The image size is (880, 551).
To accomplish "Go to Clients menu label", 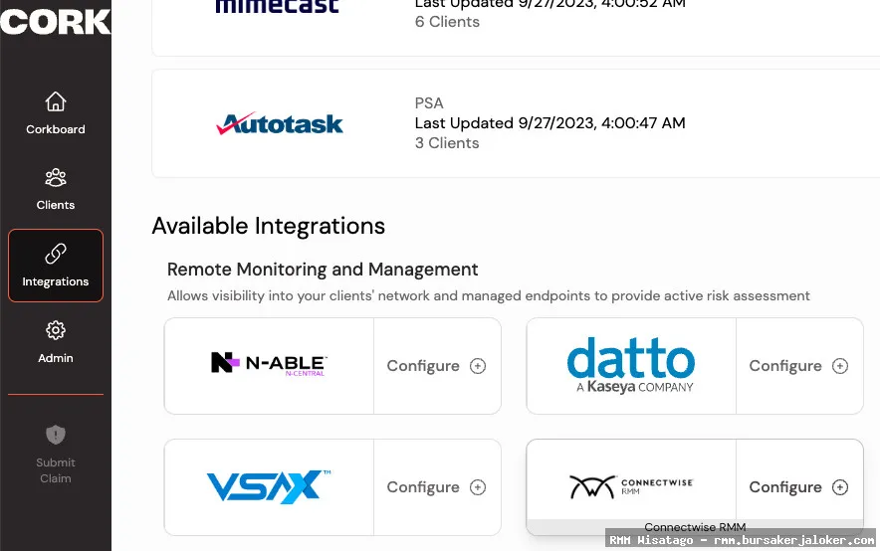I will click(x=56, y=205).
